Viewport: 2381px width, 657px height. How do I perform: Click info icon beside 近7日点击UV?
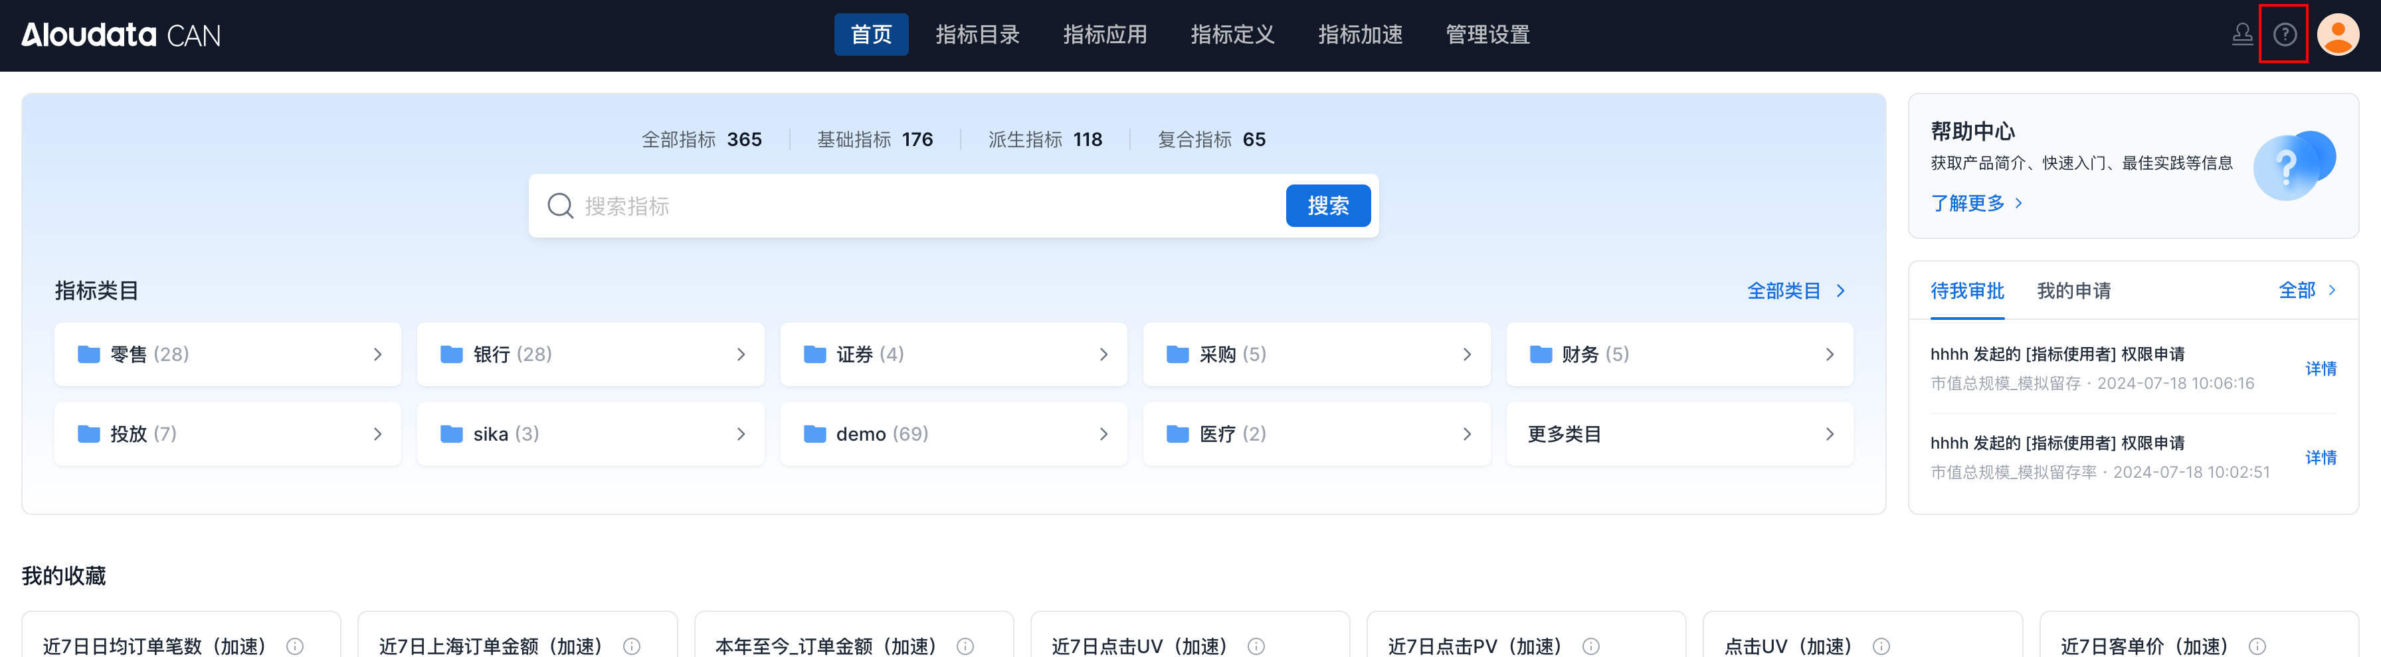pos(1256,646)
